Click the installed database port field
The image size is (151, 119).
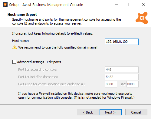click(x=122, y=77)
